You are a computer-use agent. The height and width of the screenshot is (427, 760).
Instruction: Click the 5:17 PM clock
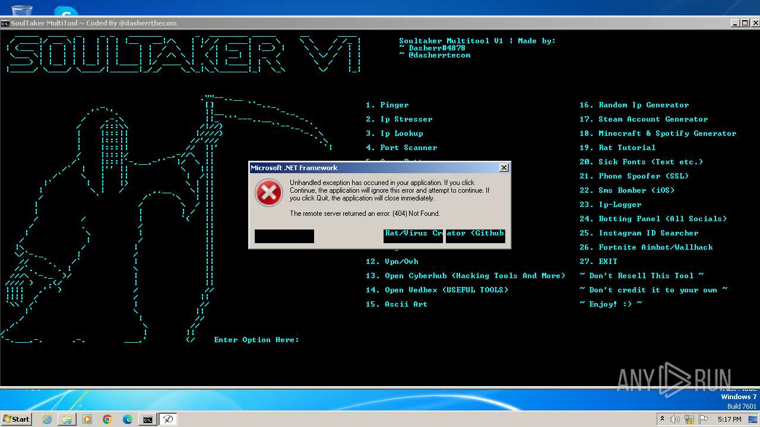(729, 419)
